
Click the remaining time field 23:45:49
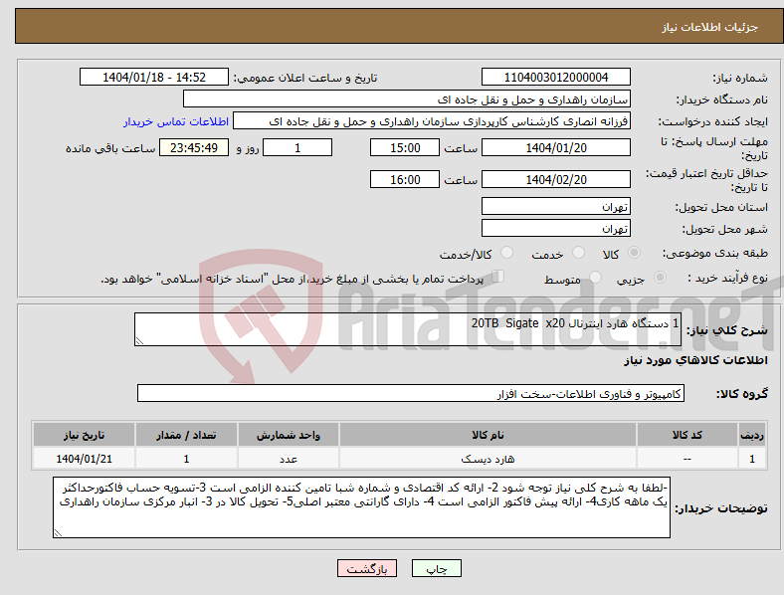[x=194, y=147]
